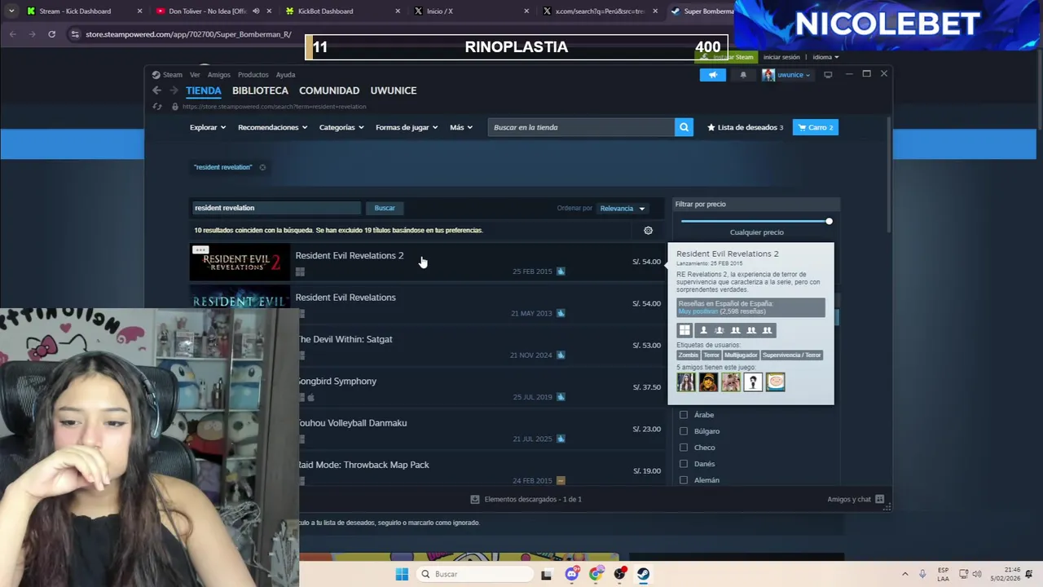The height and width of the screenshot is (587, 1043).
Task: Switch to KickBot Dashboard browser tab
Action: [338, 11]
